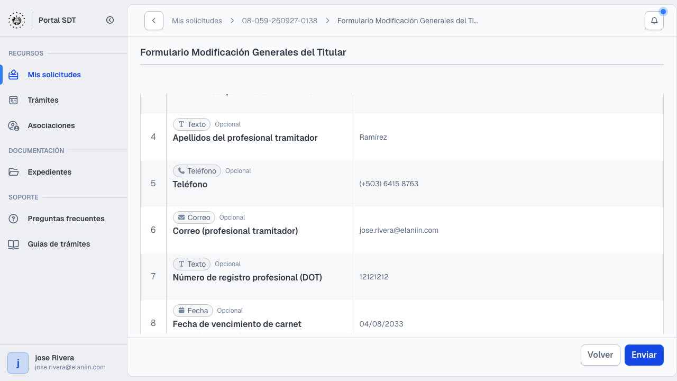The width and height of the screenshot is (677, 381).
Task: Go back using the chevron button
Action: click(153, 21)
